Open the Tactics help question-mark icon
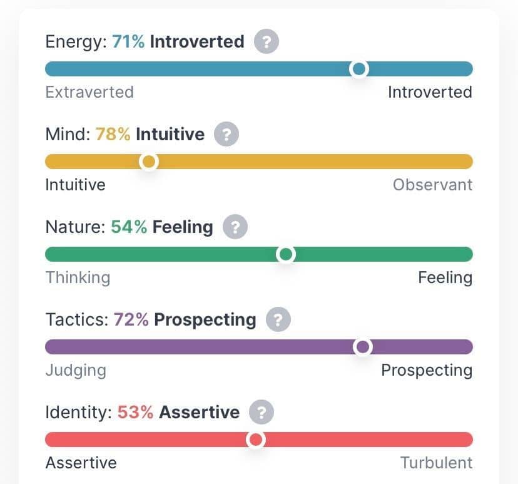Viewport: 518px width, 484px height. 278,319
